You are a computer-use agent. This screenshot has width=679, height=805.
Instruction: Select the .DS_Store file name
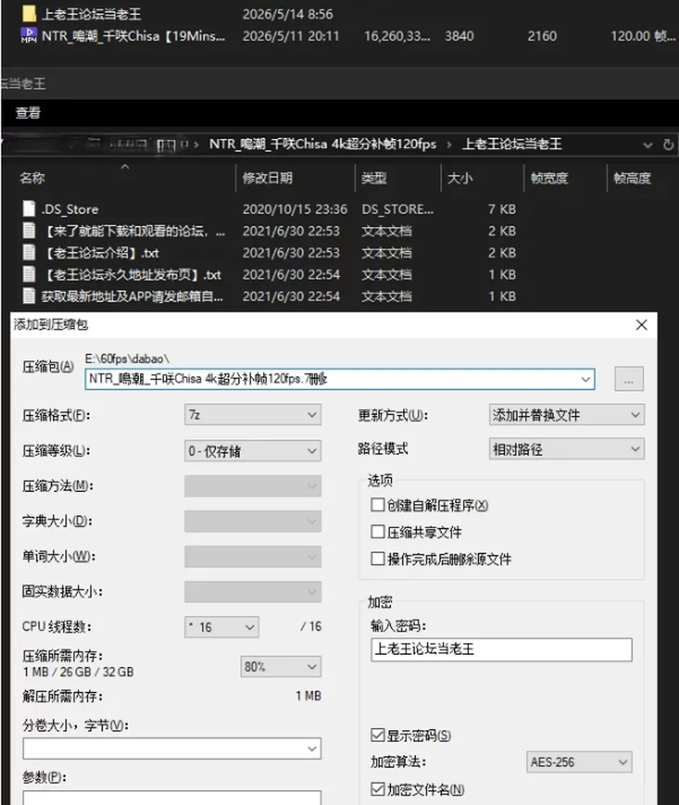click(70, 209)
